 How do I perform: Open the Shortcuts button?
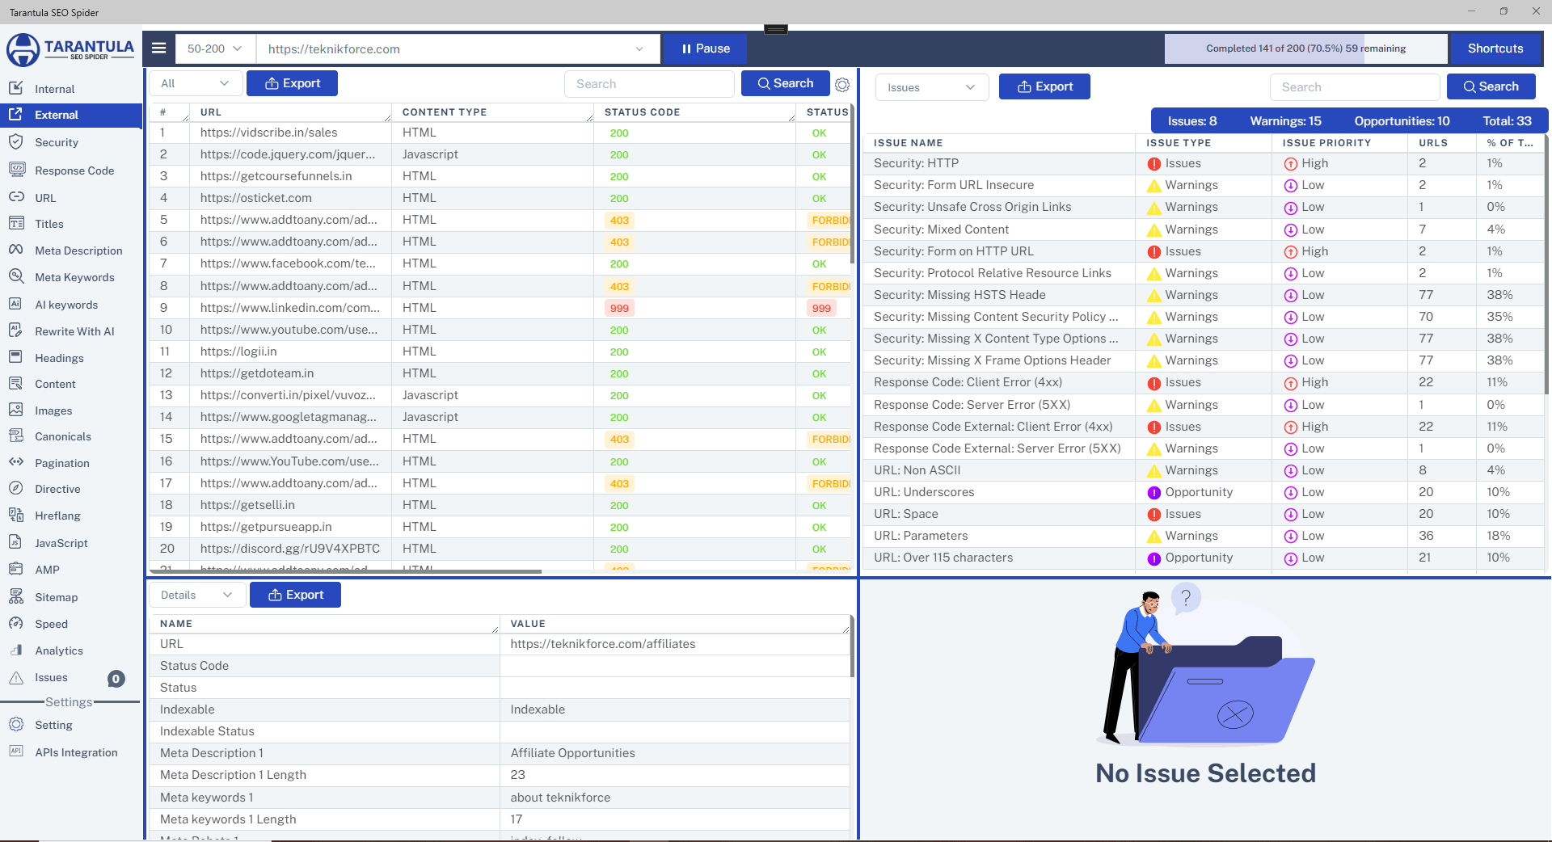[1495, 48]
